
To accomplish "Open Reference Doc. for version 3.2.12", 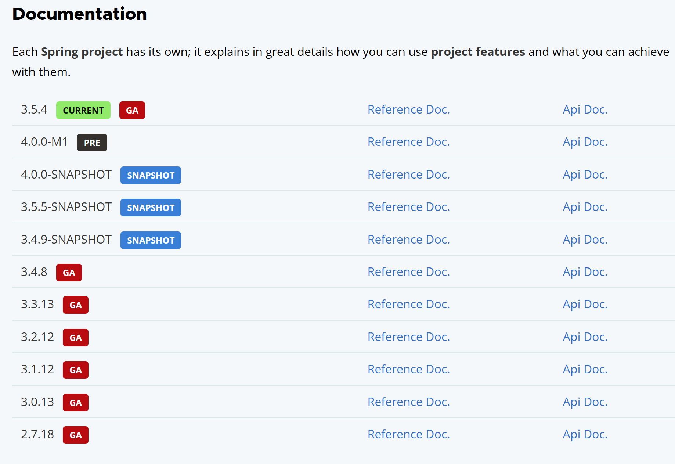I will click(409, 337).
